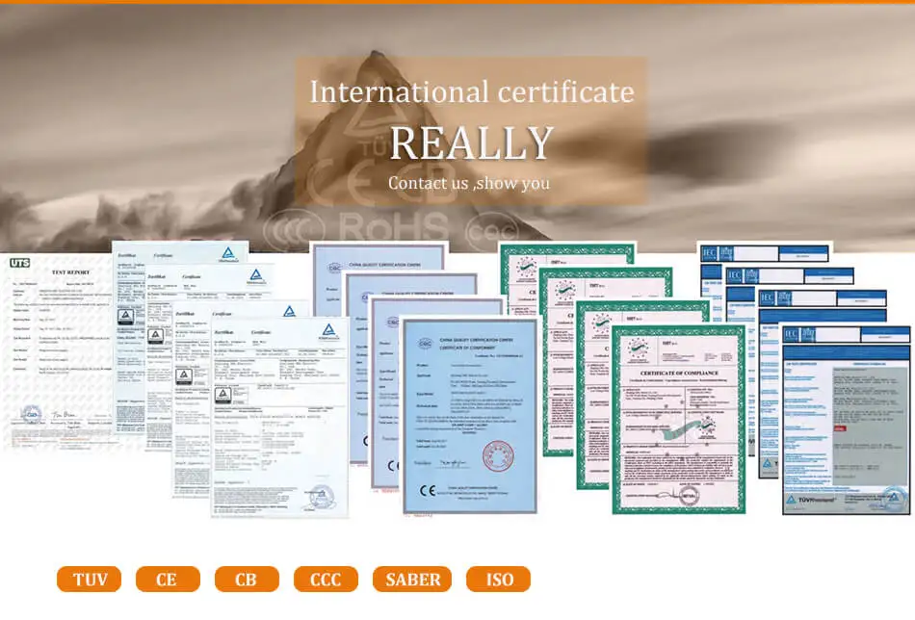Switch to the CCC certification tab
This screenshot has height=620, width=915.
tap(326, 580)
